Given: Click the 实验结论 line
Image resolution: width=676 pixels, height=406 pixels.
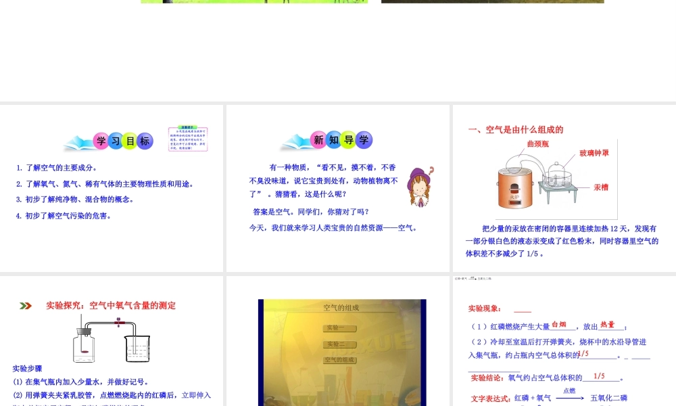Looking at the screenshot, I should pos(547,378).
